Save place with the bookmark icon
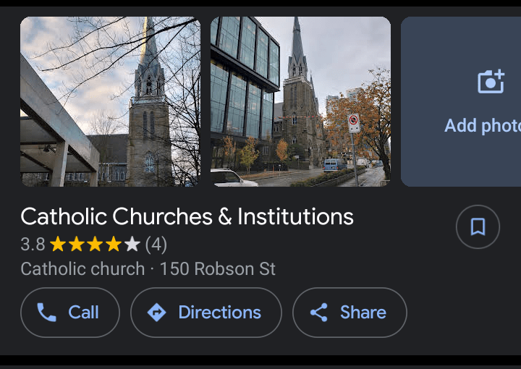Viewport: 521px width, 369px height. coord(478,227)
